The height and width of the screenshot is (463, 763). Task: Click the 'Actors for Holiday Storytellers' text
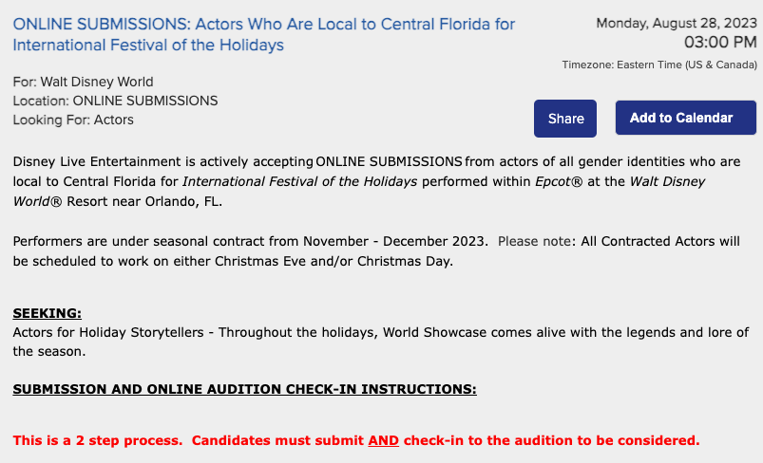(106, 332)
